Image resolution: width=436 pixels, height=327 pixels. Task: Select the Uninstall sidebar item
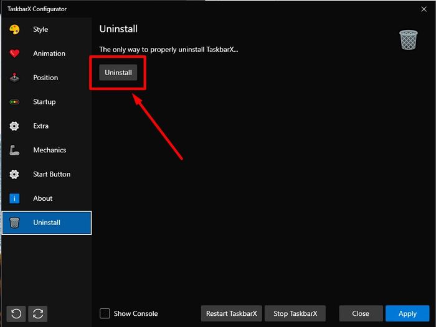coord(47,223)
